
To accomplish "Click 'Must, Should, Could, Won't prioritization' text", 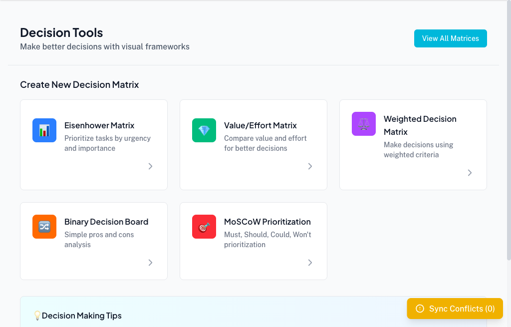I will (267, 240).
